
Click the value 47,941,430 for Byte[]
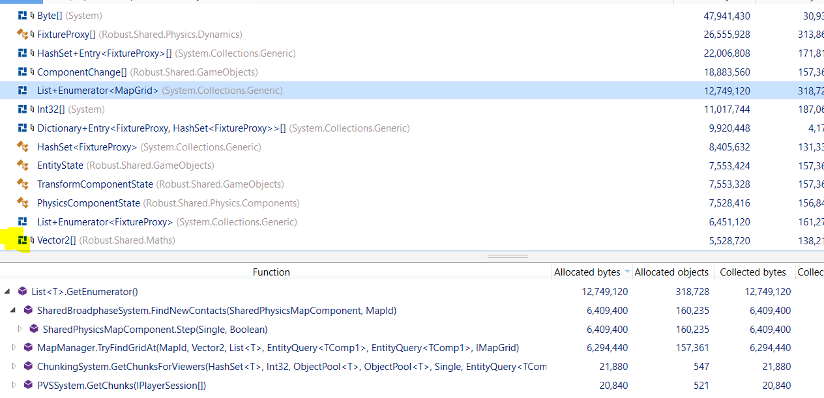[x=727, y=16]
